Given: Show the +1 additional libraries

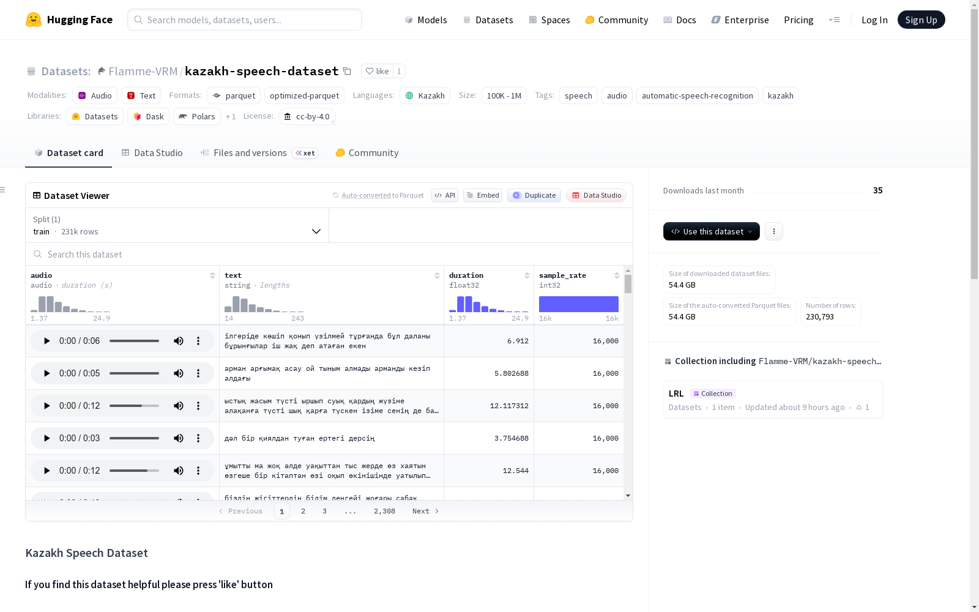Looking at the screenshot, I should (x=231, y=116).
